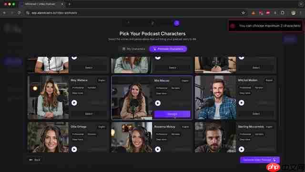Play voice sample on the highlighted selected card
305x172 pixels.
(x=158, y=103)
